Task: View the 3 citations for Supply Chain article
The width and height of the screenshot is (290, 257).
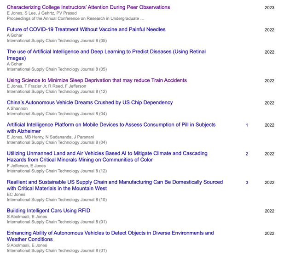Action: (x=247, y=183)
